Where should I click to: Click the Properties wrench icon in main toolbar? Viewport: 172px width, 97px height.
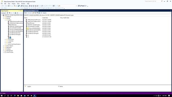click(x=81, y=6)
